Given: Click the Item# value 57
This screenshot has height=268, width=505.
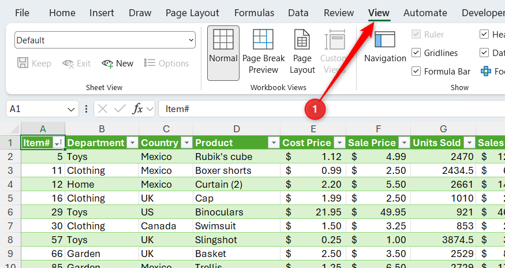Looking at the screenshot, I should click(x=43, y=240).
